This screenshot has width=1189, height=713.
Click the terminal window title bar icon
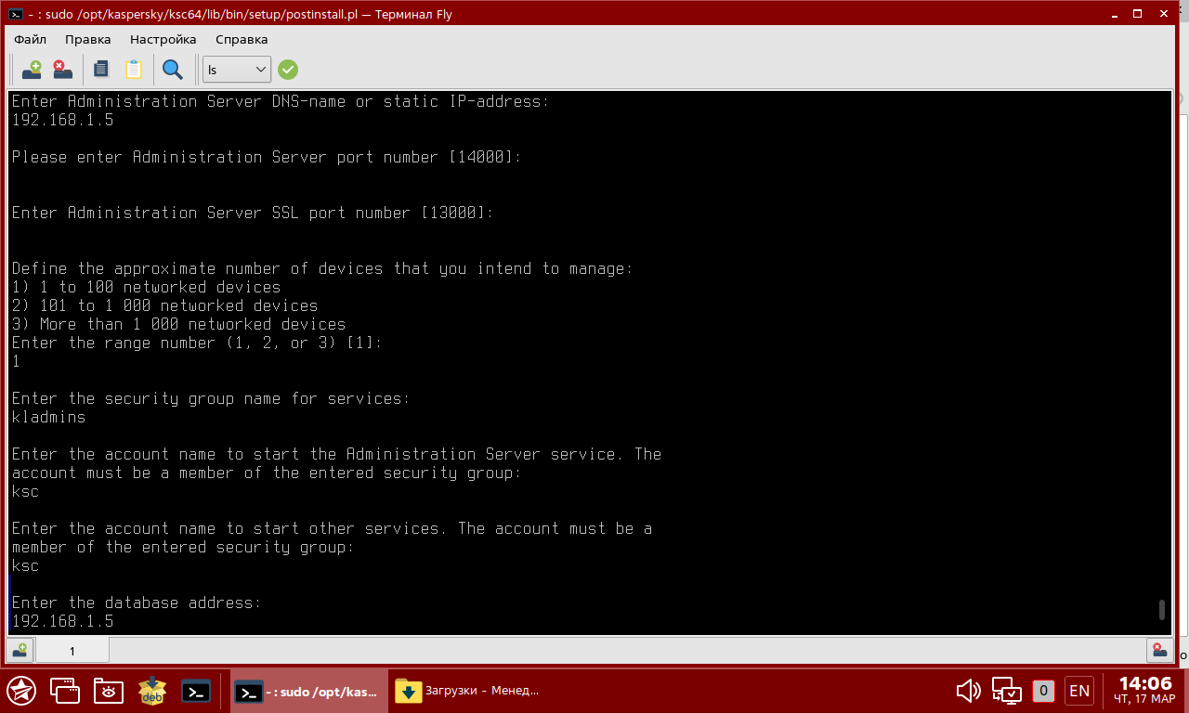pyautogui.click(x=16, y=14)
